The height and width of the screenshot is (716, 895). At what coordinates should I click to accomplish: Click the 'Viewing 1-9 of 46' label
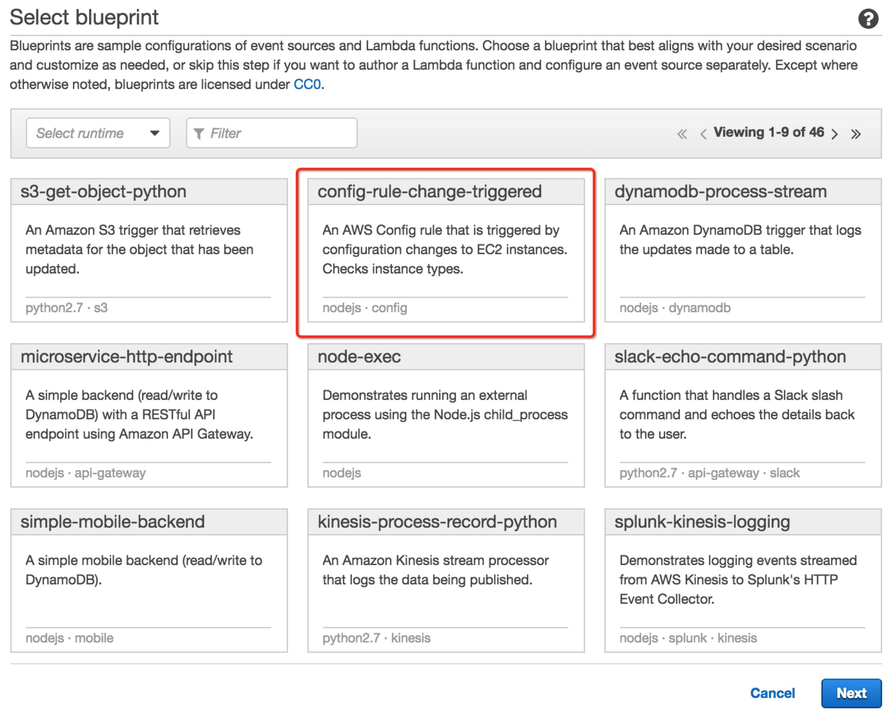769,132
